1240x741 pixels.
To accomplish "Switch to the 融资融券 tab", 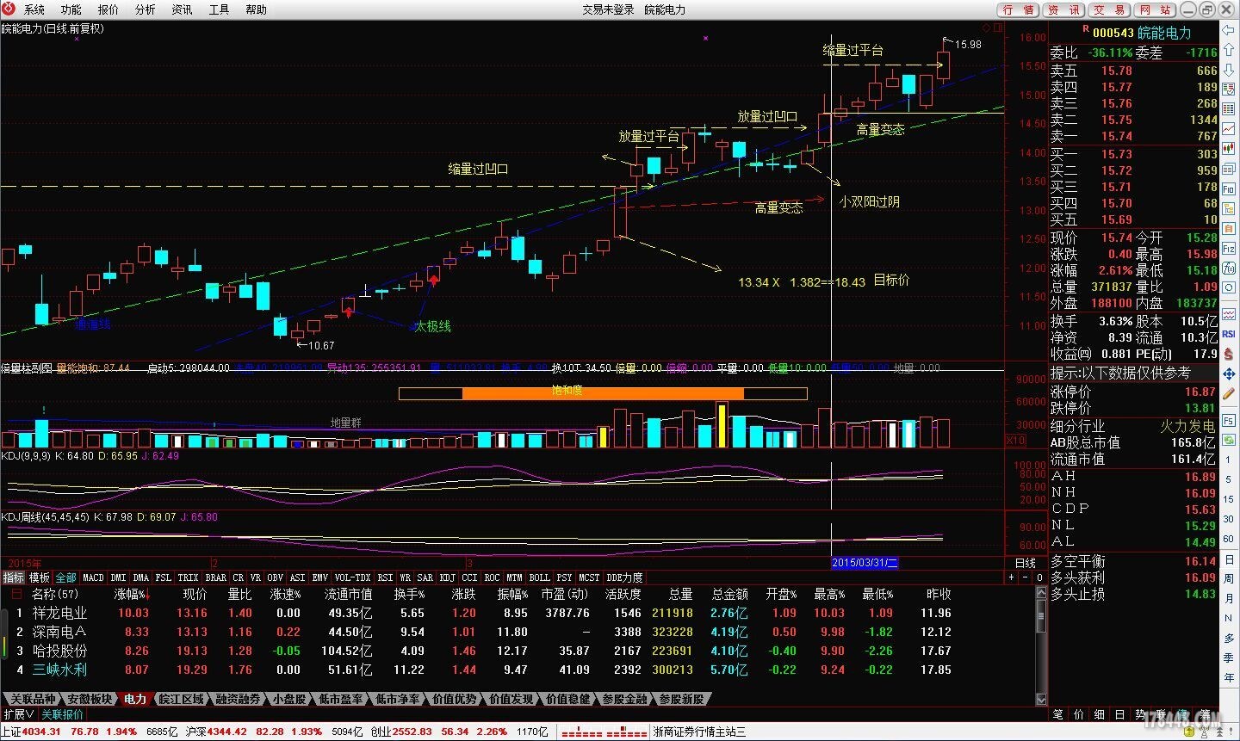I will [x=238, y=699].
